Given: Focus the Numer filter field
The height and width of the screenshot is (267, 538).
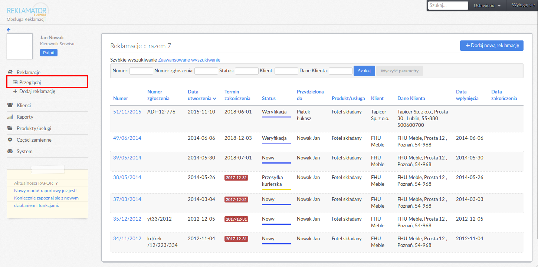Looking at the screenshot, I should click(141, 71).
